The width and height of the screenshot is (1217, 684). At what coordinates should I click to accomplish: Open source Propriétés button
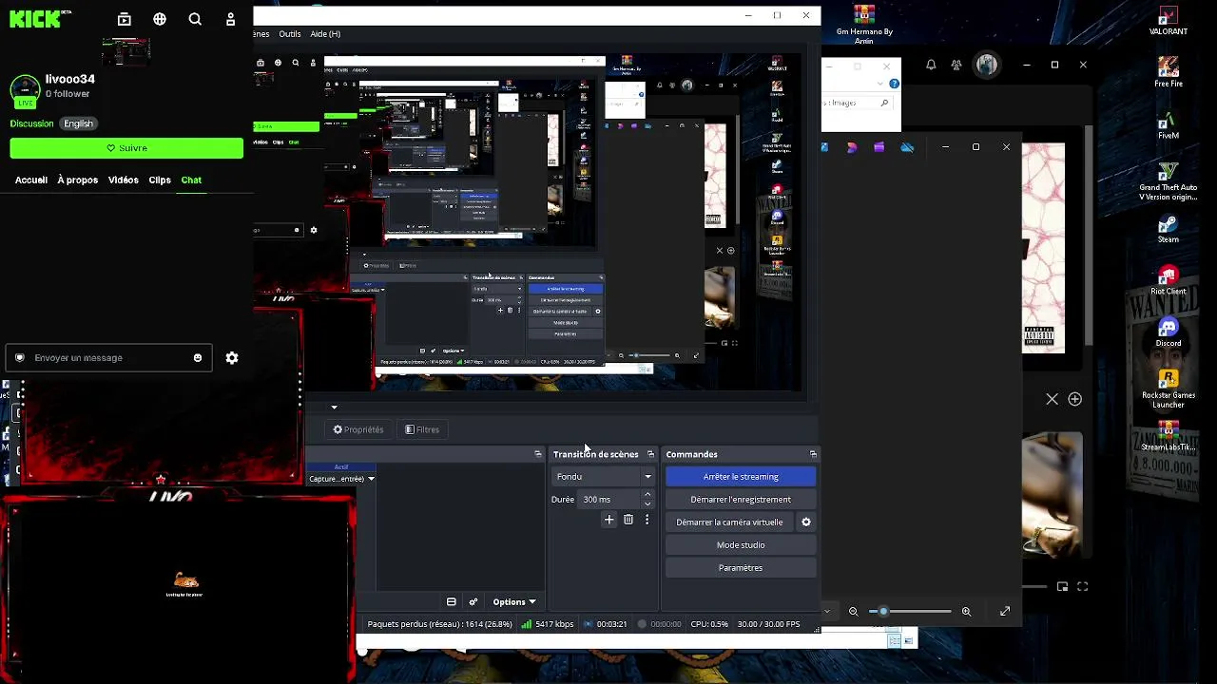pyautogui.click(x=358, y=429)
